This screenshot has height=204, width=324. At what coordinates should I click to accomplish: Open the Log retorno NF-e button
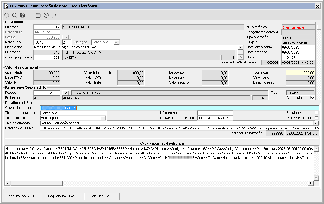click(63, 196)
